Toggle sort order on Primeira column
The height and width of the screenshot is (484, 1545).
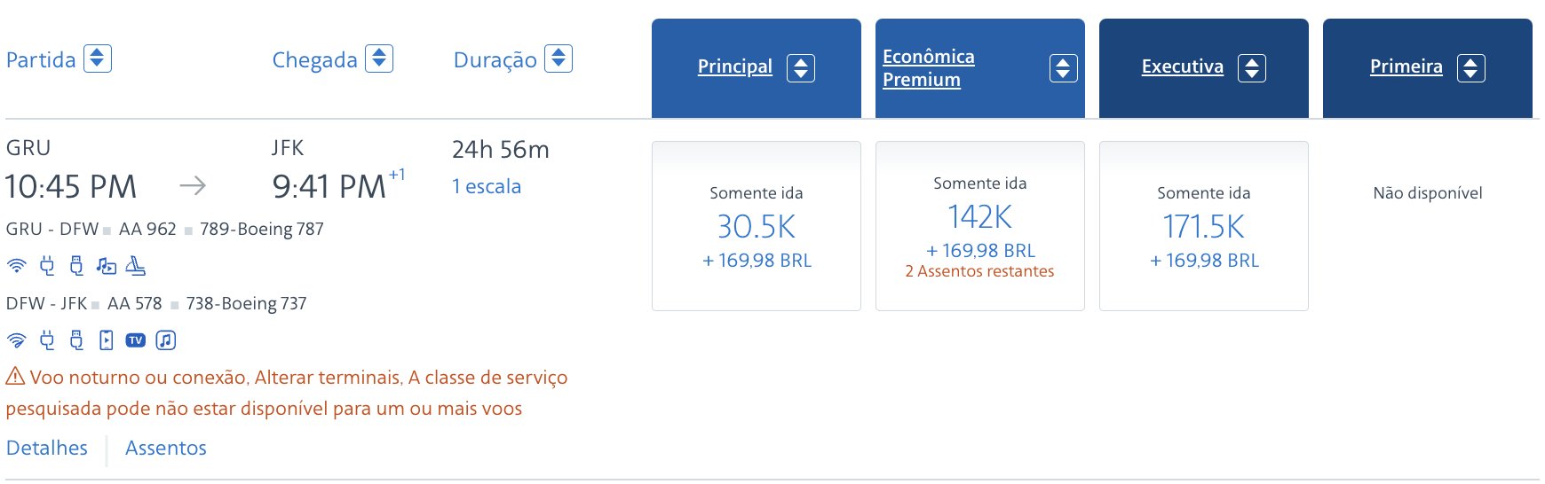[x=1471, y=68]
